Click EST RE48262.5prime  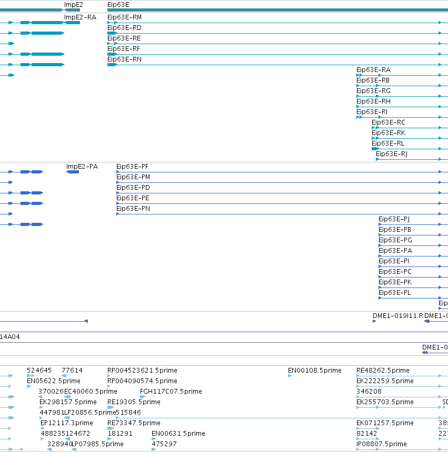383,371
